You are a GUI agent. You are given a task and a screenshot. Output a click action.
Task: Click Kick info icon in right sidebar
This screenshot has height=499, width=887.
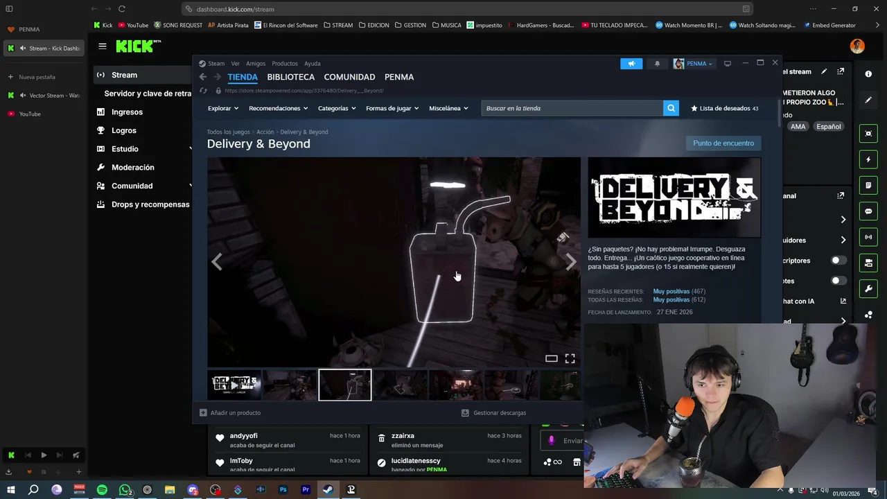[x=868, y=74]
